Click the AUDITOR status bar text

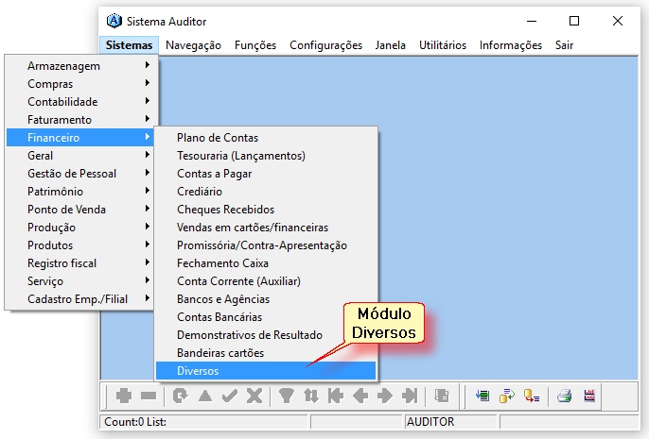[x=430, y=422]
